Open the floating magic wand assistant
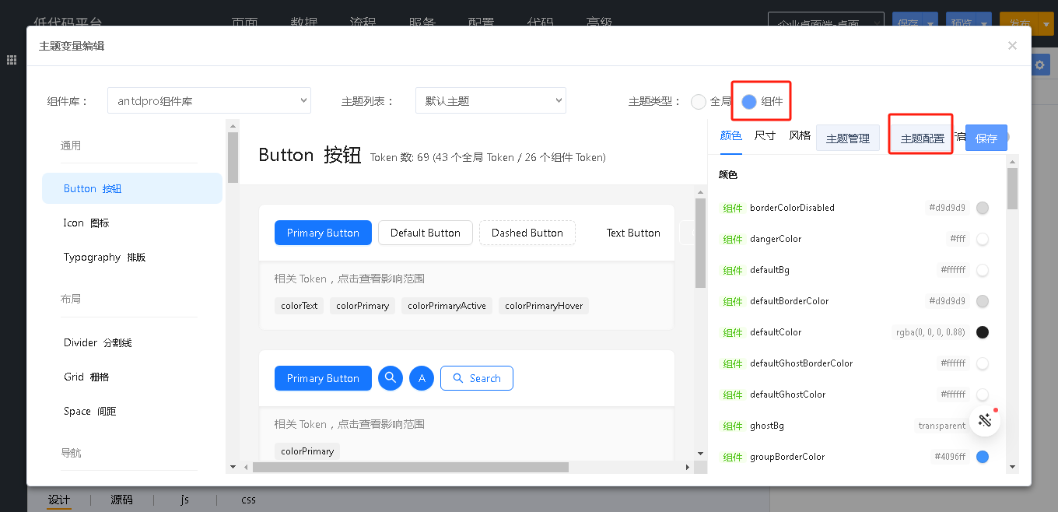 [x=985, y=420]
